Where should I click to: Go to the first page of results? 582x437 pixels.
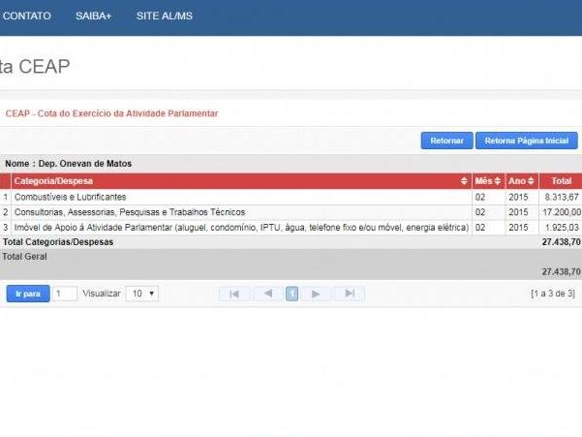pos(234,294)
